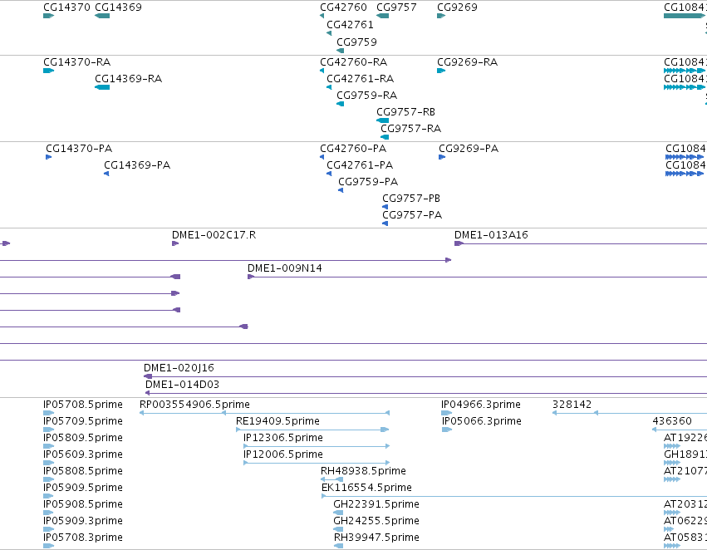Click protein CG9757-PB
The height and width of the screenshot is (550, 707).
click(385, 207)
